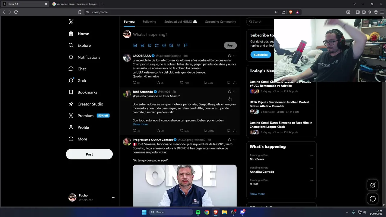This screenshot has width=386, height=217.
Task: Like José Armando's post with 626 likes
Action: [184, 131]
